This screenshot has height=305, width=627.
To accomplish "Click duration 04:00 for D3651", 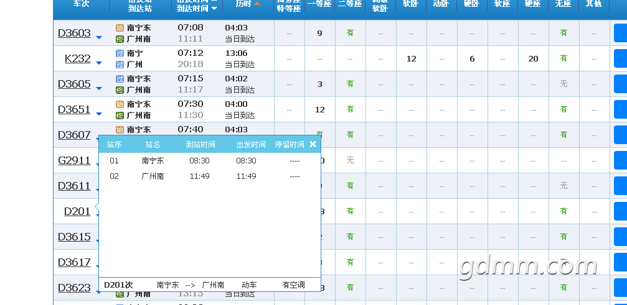I will [x=237, y=104].
